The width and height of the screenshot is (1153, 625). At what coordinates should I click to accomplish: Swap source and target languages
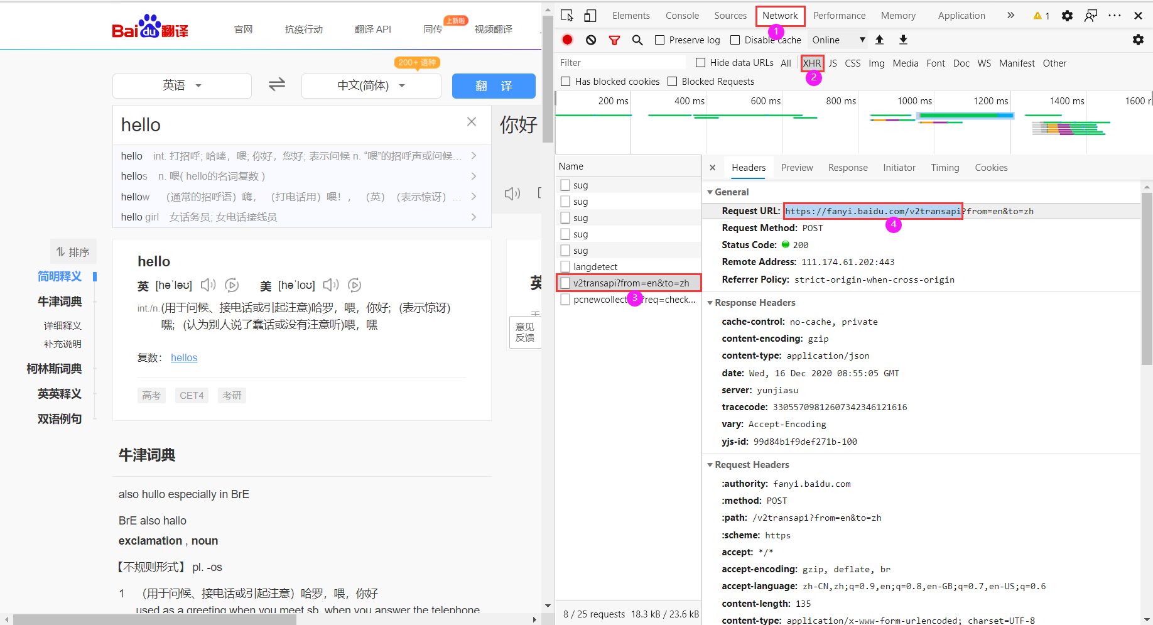(x=277, y=85)
